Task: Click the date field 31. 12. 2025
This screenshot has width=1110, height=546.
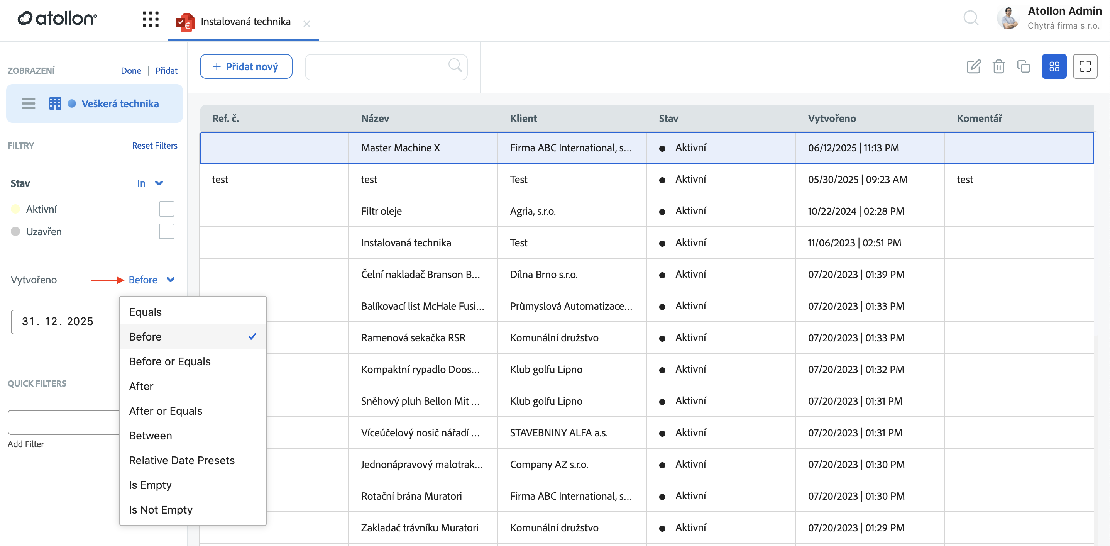Action: pos(58,321)
